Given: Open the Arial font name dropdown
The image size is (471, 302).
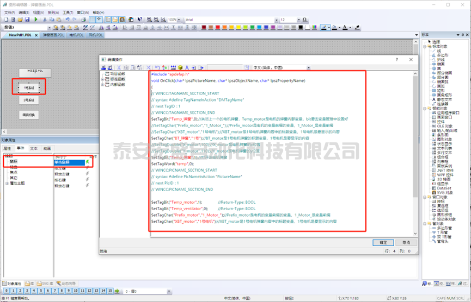Looking at the screenshot, I should (276, 20).
